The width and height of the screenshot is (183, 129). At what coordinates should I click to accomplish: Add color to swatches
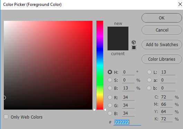tap(162, 44)
